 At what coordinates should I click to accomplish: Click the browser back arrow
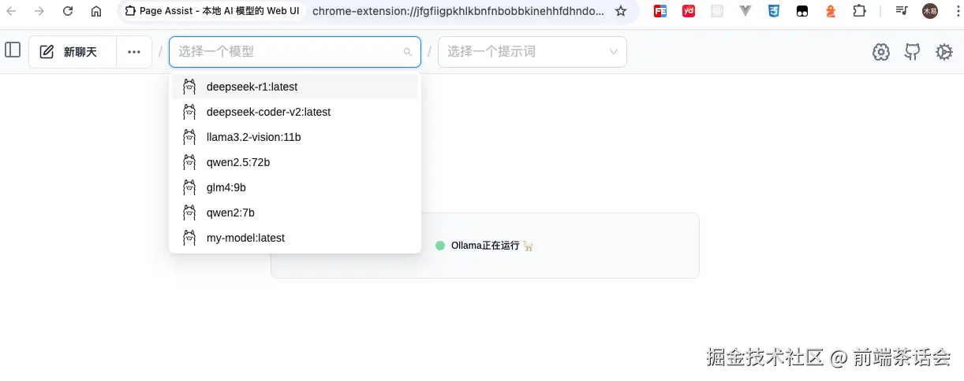tap(11, 11)
